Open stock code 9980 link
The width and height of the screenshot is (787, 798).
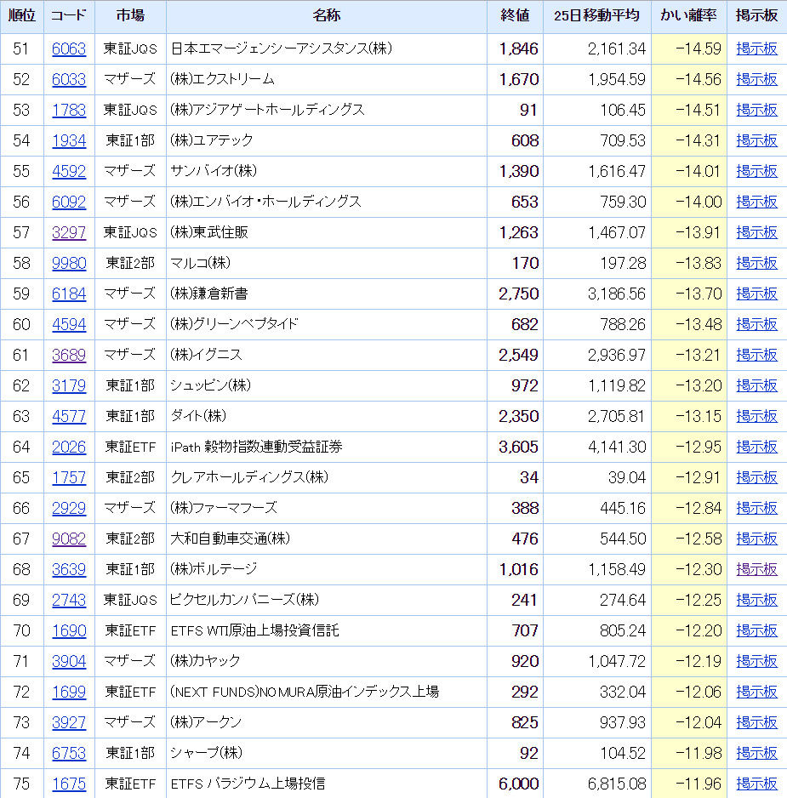[69, 263]
